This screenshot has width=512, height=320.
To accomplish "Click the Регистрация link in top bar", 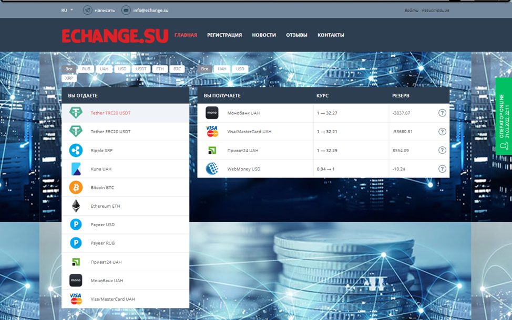I will (x=436, y=10).
